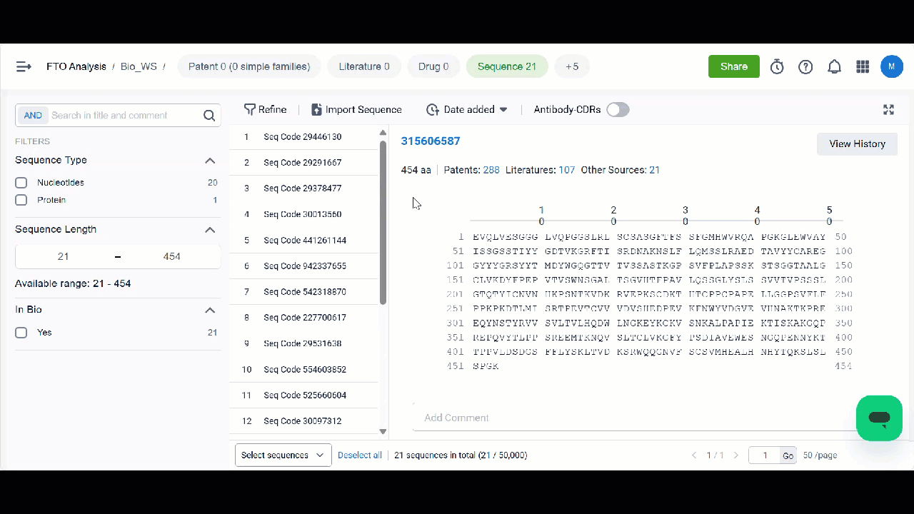Switch to the Patent 0 tab
914x514 pixels.
click(248, 66)
